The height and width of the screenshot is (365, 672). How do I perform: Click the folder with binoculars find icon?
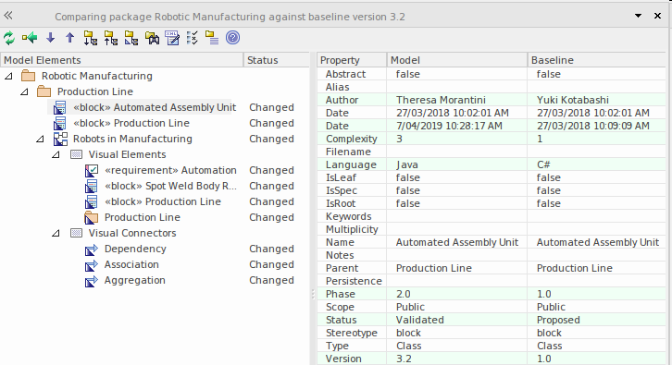(x=152, y=38)
